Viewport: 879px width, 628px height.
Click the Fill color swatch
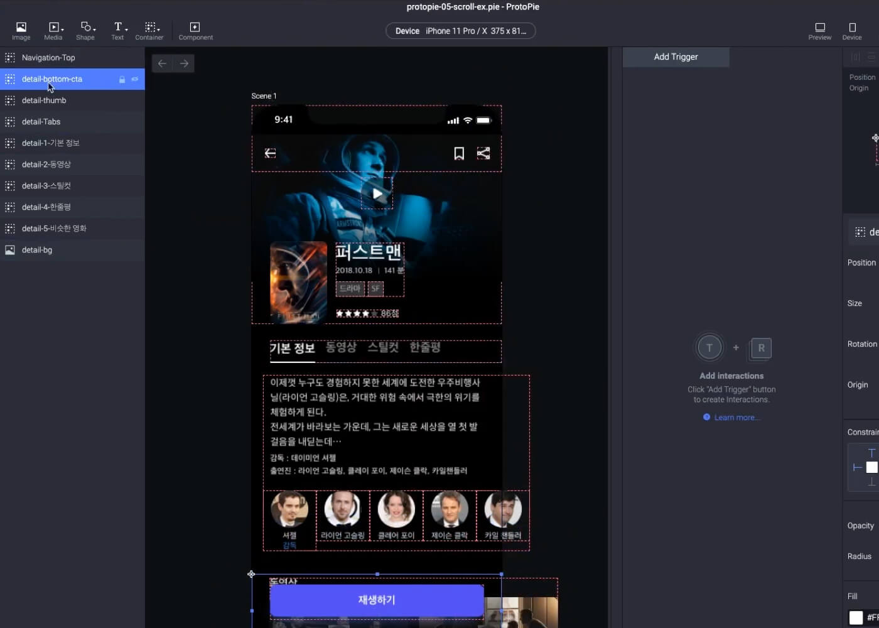(x=856, y=617)
